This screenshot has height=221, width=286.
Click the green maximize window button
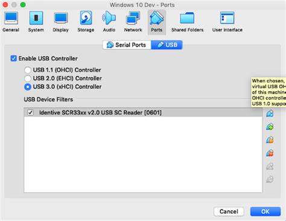pyautogui.click(x=23, y=5)
